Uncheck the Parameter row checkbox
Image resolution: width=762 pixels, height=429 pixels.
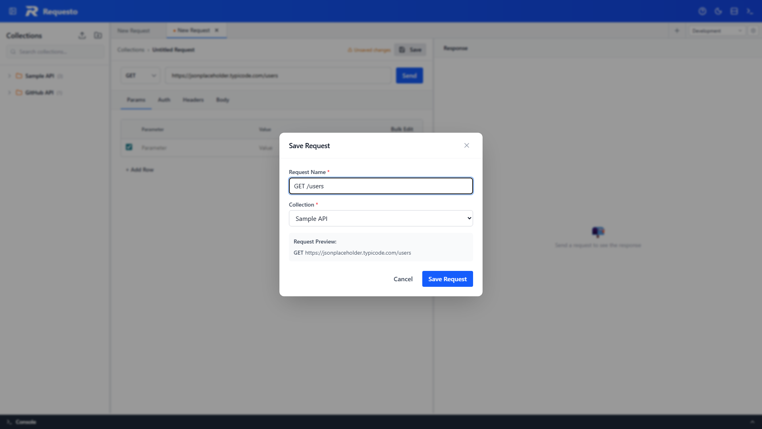(129, 147)
